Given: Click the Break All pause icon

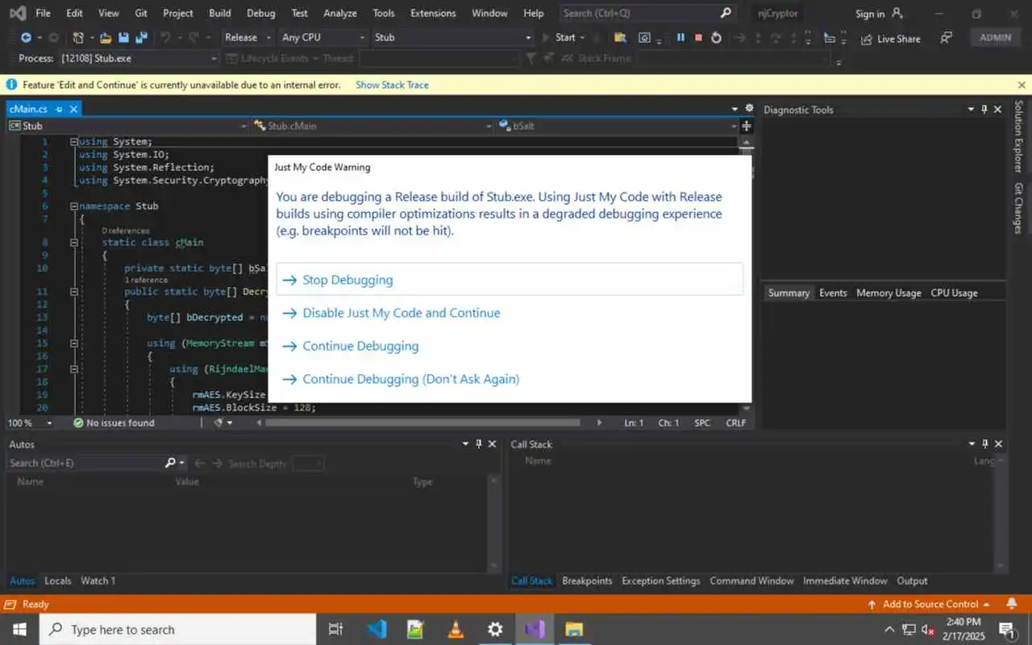Looking at the screenshot, I should point(680,37).
